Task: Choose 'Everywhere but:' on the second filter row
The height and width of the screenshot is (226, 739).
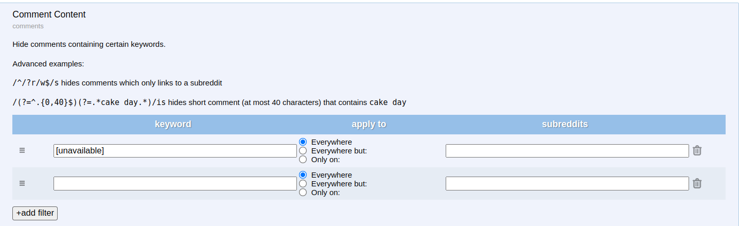Action: pyautogui.click(x=303, y=183)
